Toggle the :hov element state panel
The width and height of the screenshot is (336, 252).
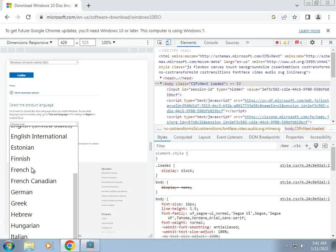(284, 146)
